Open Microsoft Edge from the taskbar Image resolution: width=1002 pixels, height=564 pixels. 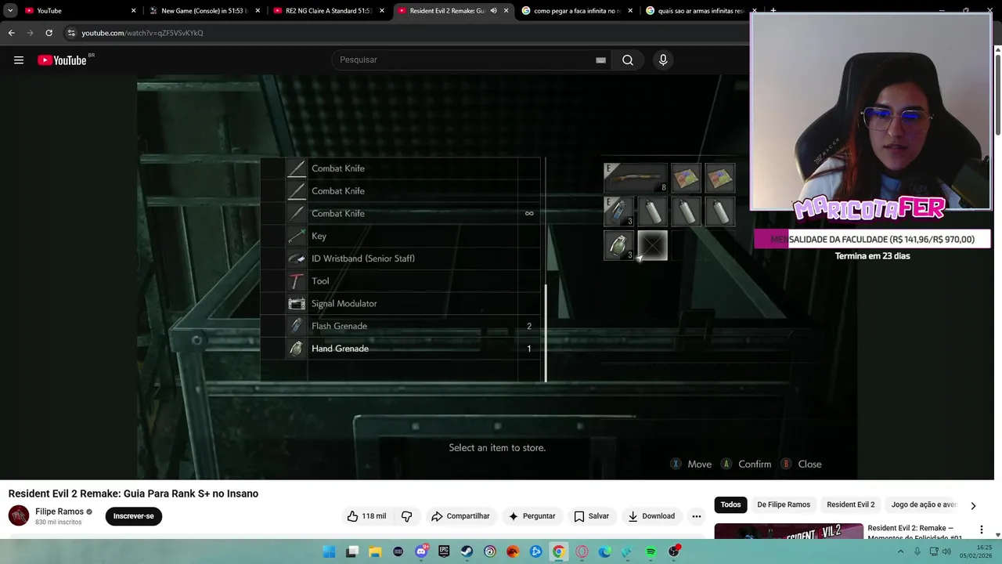604,551
